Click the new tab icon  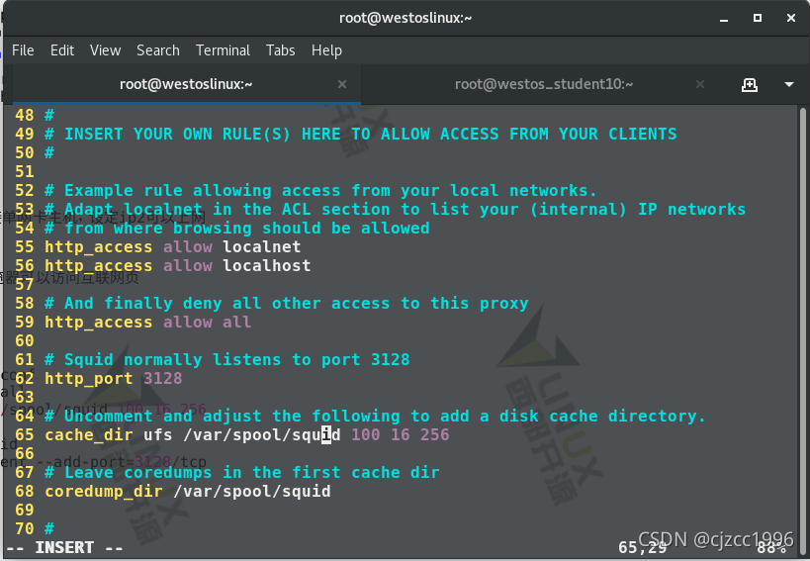(x=749, y=85)
